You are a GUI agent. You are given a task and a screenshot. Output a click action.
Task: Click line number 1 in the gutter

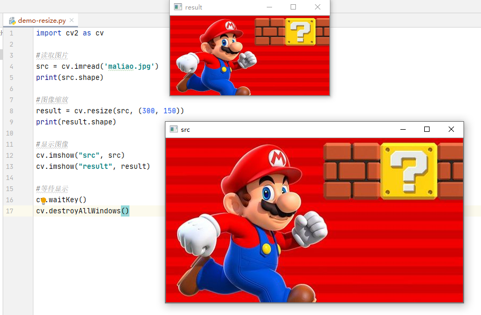[11, 33]
